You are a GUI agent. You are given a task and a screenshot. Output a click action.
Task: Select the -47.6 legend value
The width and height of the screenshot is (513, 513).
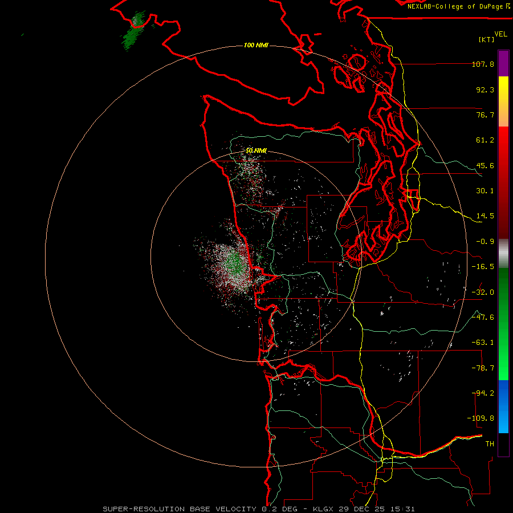coord(483,317)
